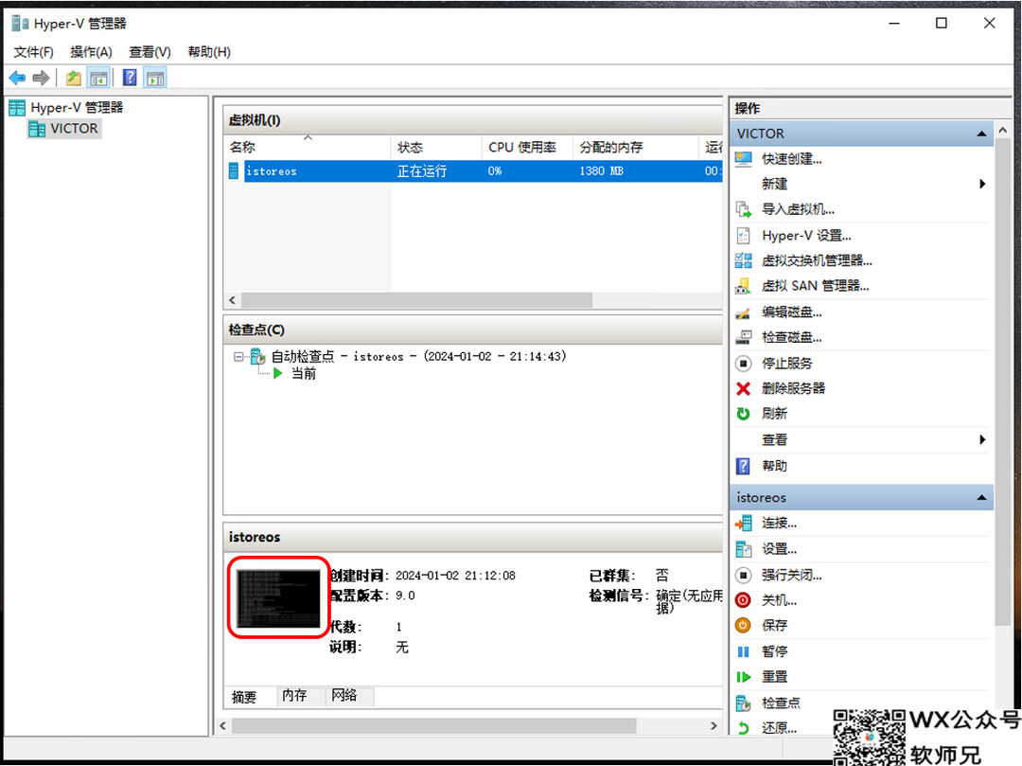
Task: Expand the 查看 submenu arrow
Action: click(982, 439)
